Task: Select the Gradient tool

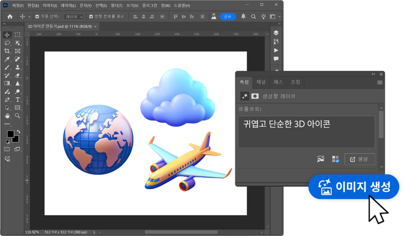Action: pos(7,83)
